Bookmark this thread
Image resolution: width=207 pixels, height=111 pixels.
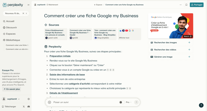(x=186, y=5)
